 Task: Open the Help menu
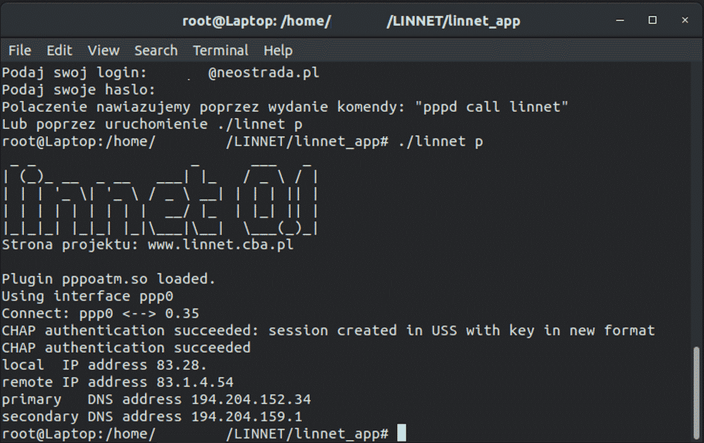pyautogui.click(x=278, y=50)
